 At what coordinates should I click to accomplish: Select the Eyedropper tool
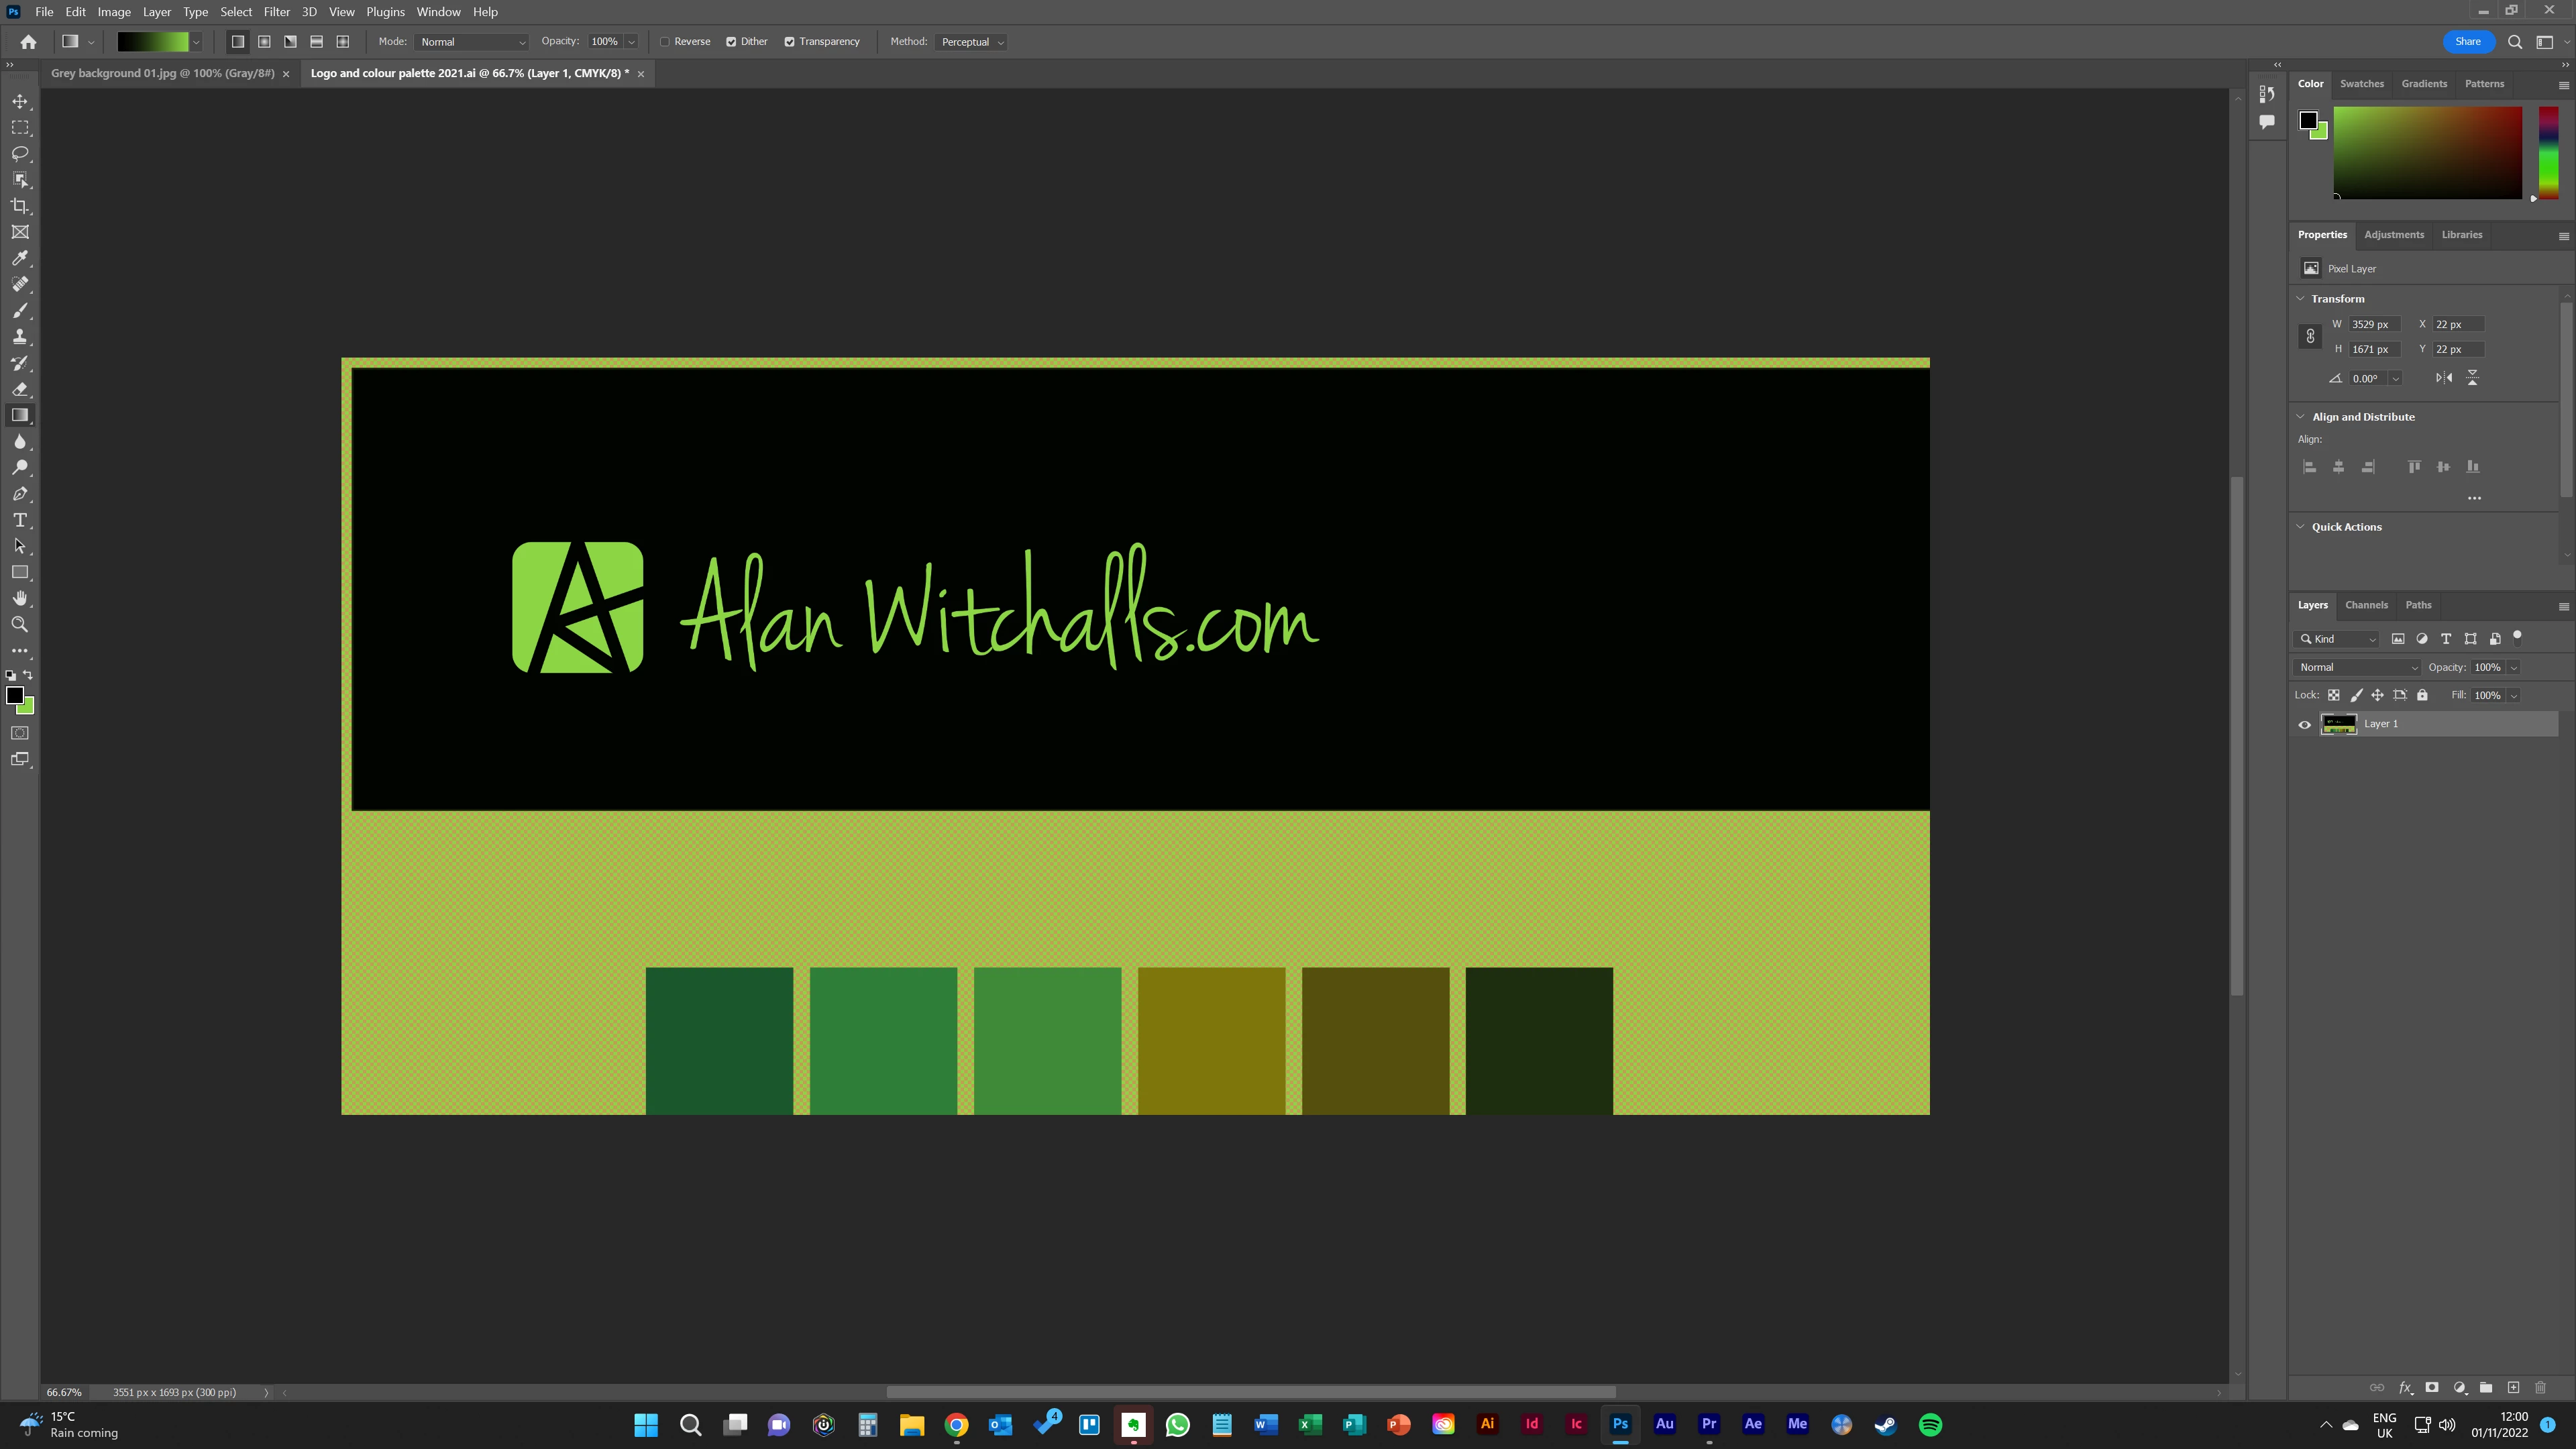(20, 258)
